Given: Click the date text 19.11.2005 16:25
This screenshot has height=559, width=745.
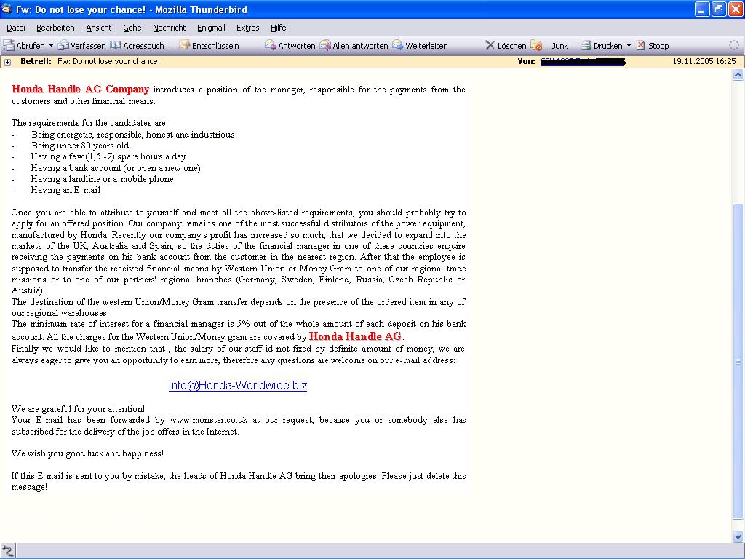Looking at the screenshot, I should tap(704, 61).
